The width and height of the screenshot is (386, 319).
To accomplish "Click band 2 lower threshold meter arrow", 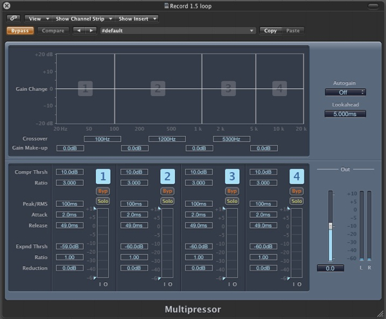I will [160, 278].
